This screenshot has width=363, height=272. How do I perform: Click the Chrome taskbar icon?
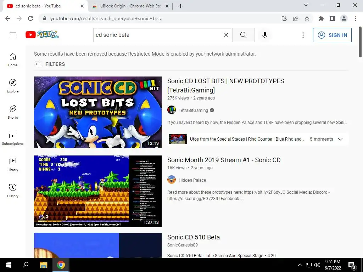coord(61,265)
